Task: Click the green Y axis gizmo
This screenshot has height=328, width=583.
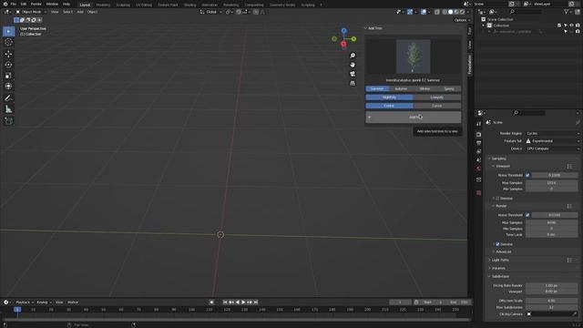Action: pyautogui.click(x=353, y=38)
